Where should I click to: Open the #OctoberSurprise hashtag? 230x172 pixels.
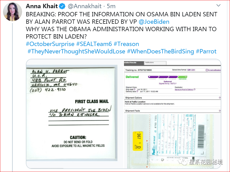50,44
